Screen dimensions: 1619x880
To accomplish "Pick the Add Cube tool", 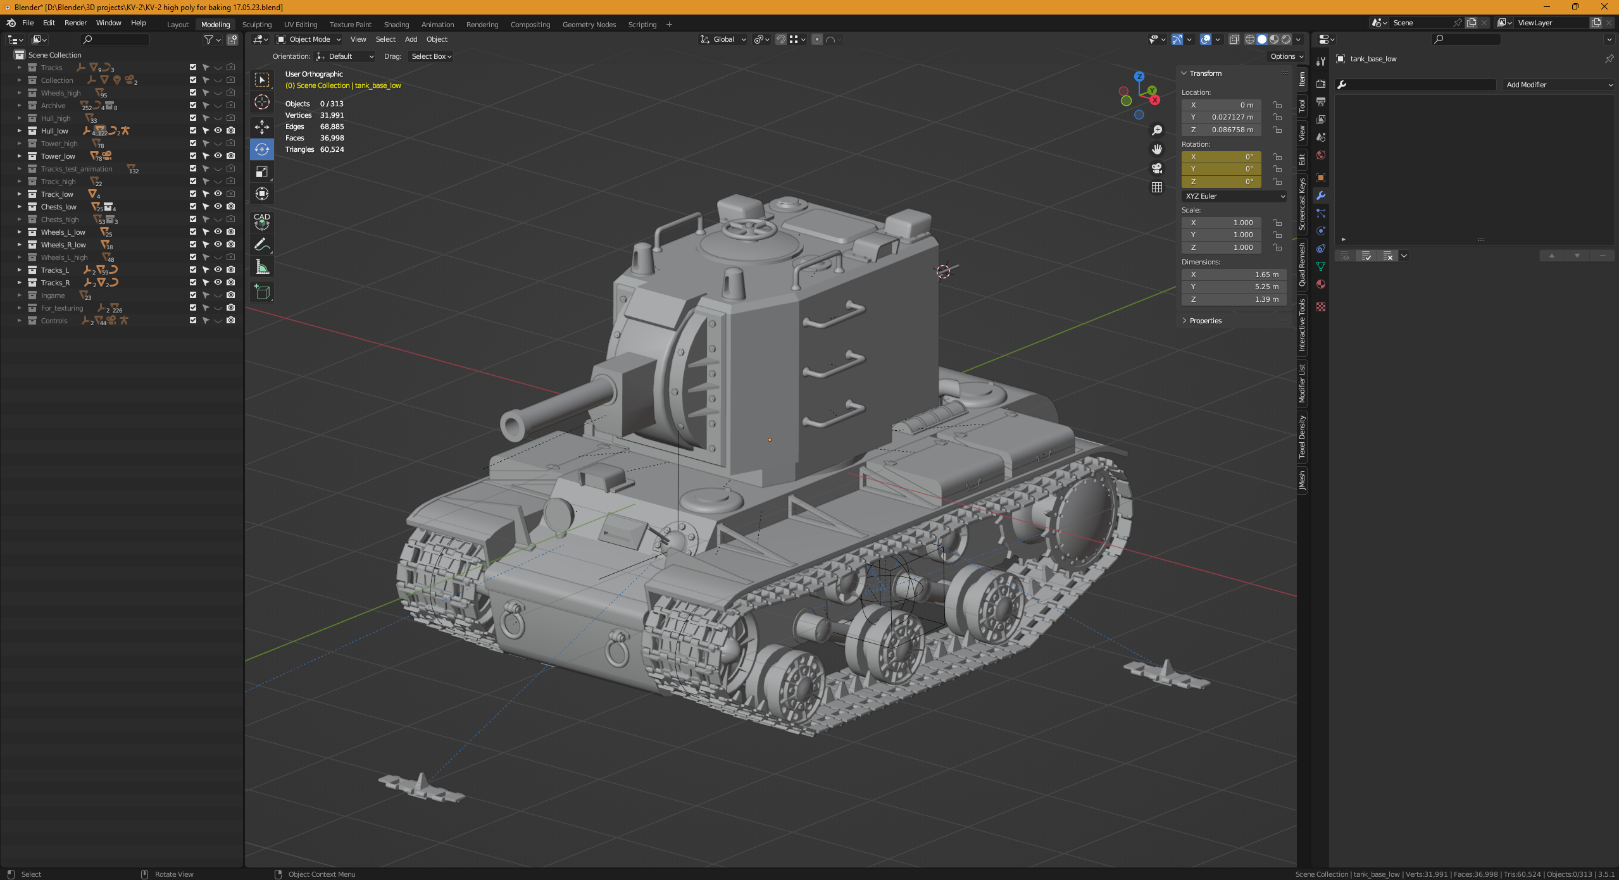I will tap(261, 292).
